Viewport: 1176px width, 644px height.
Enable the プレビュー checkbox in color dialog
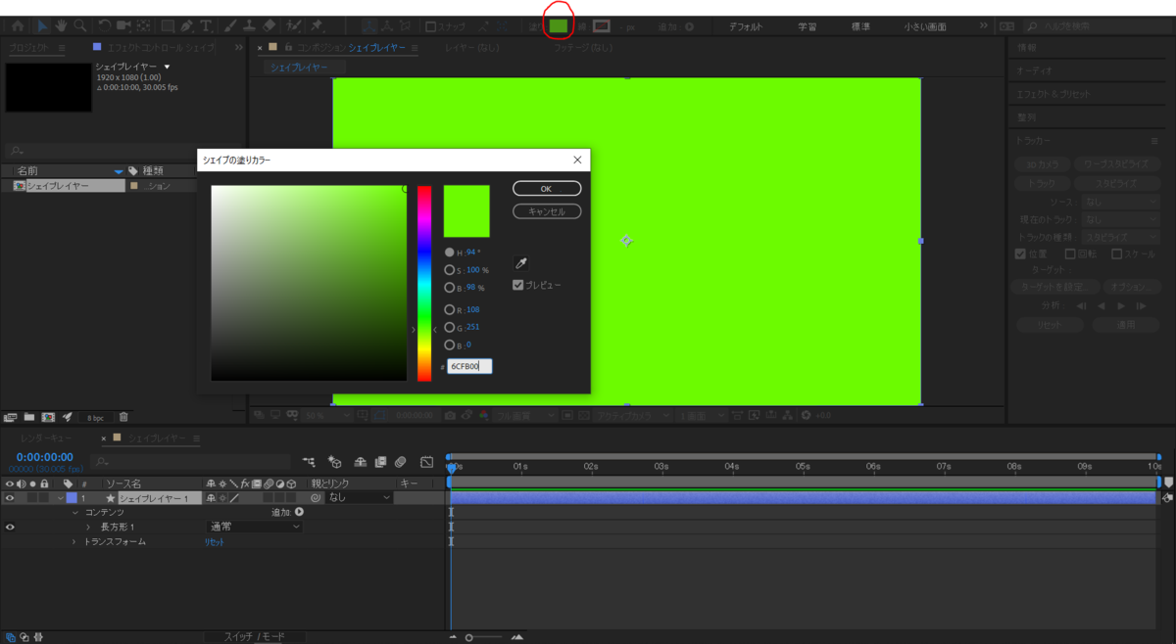(518, 285)
